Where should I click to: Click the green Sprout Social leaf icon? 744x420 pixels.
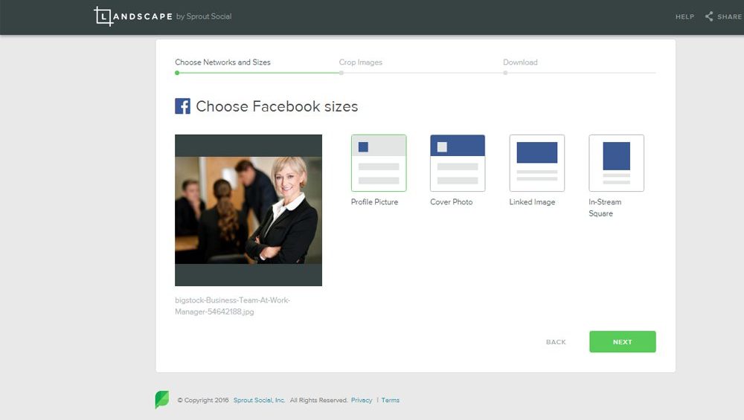tap(161, 400)
